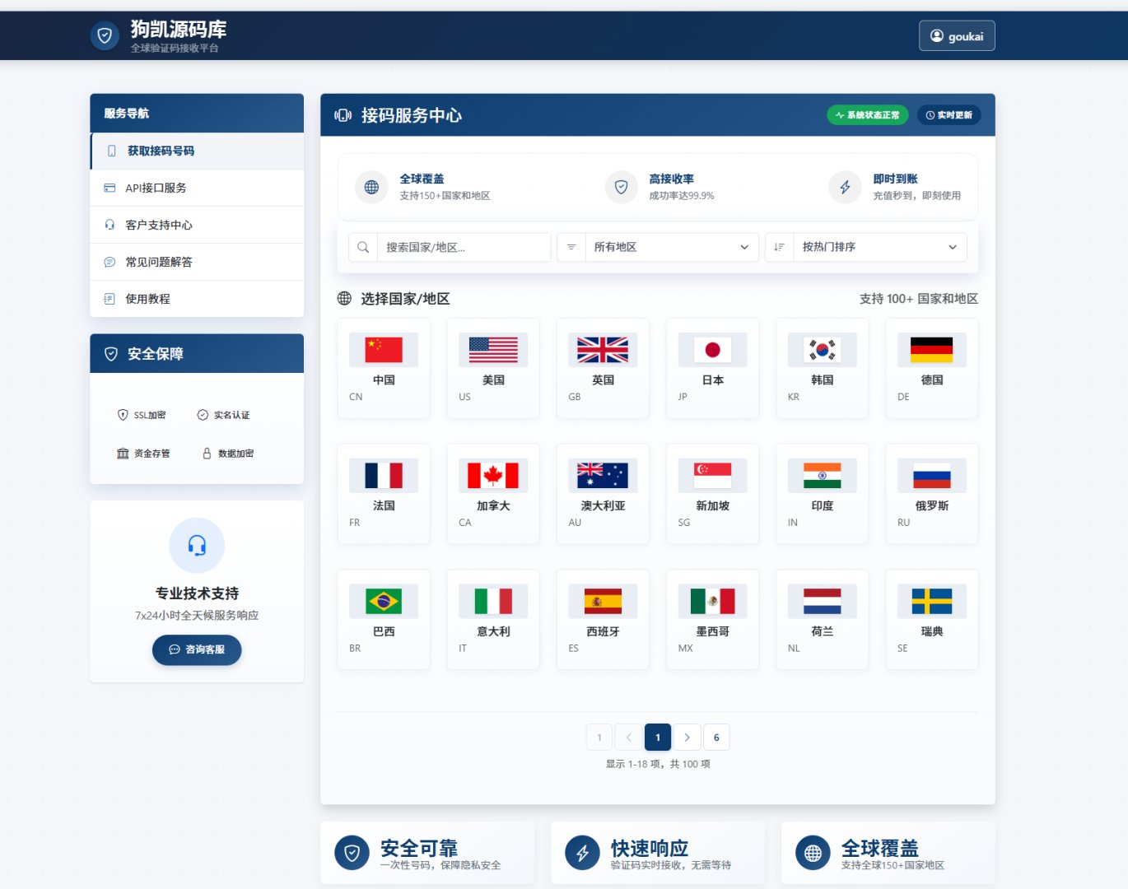Click the 全球覆盖 globe icon
This screenshot has height=889, width=1128.
coord(371,187)
